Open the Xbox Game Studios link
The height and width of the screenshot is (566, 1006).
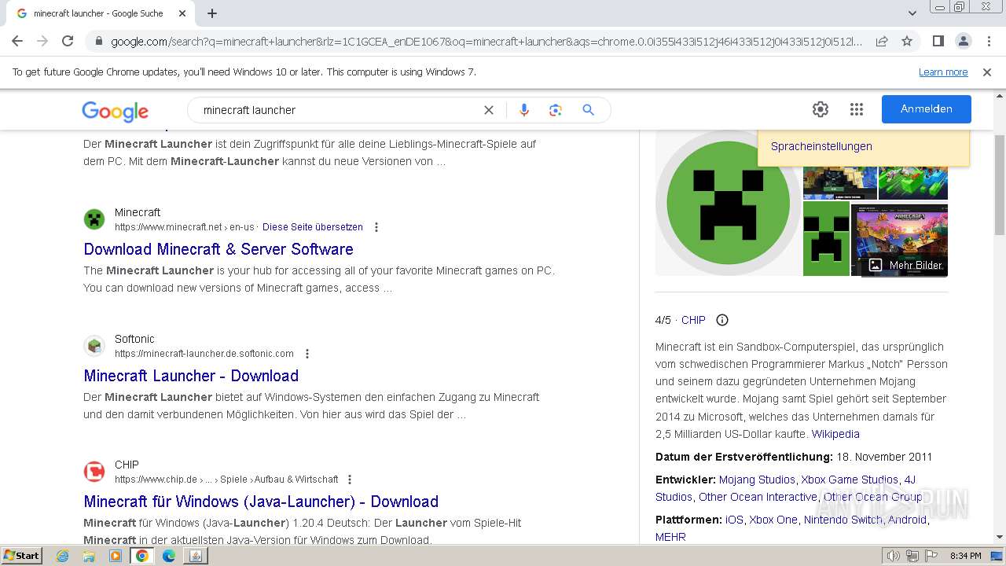point(850,480)
